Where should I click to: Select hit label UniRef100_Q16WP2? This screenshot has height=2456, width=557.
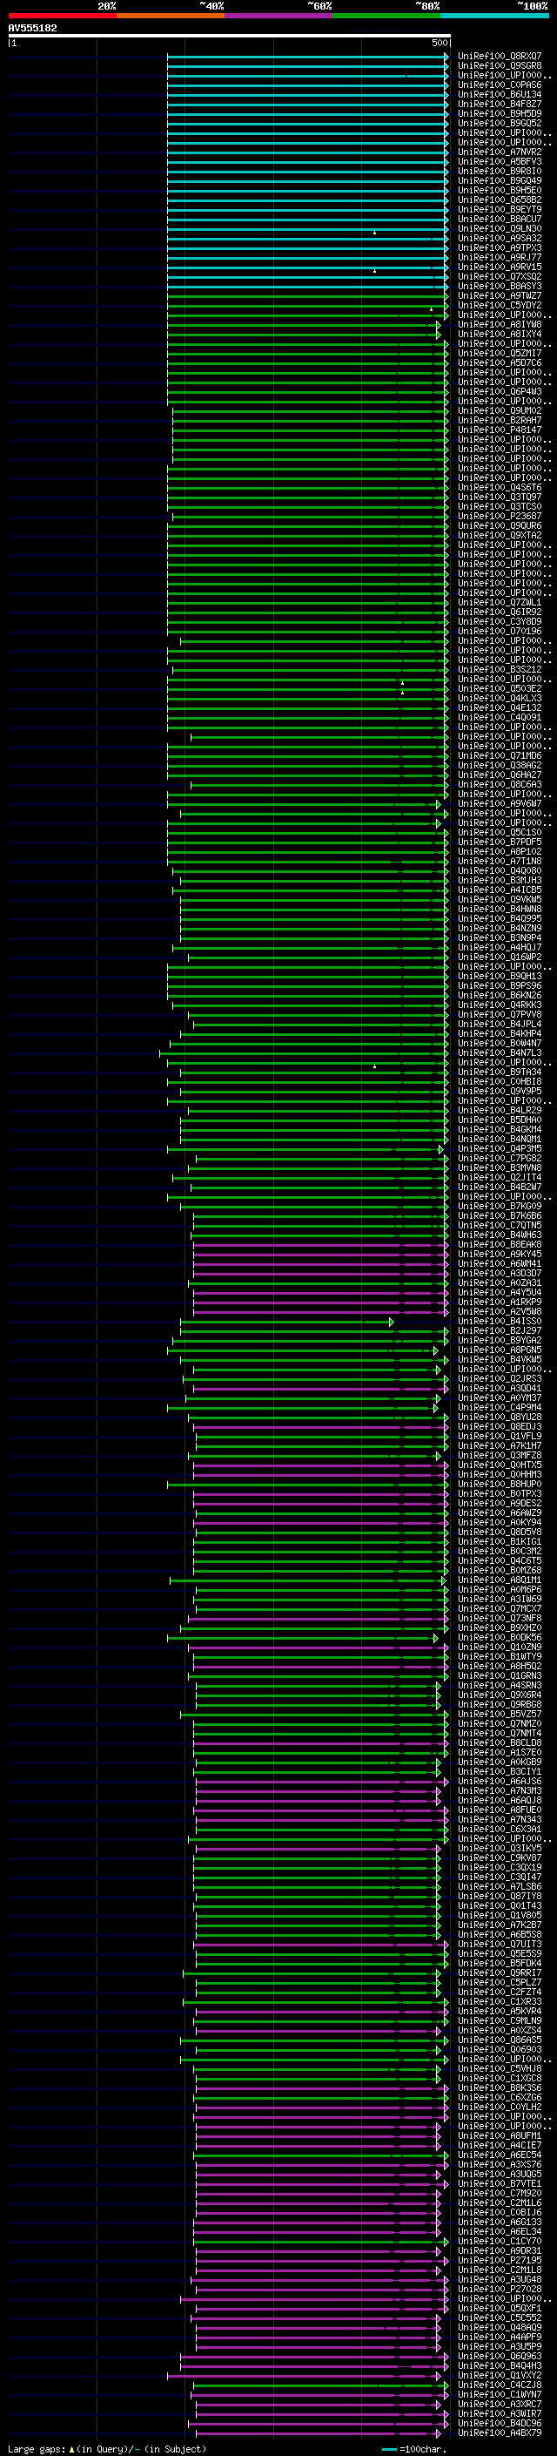pos(499,957)
